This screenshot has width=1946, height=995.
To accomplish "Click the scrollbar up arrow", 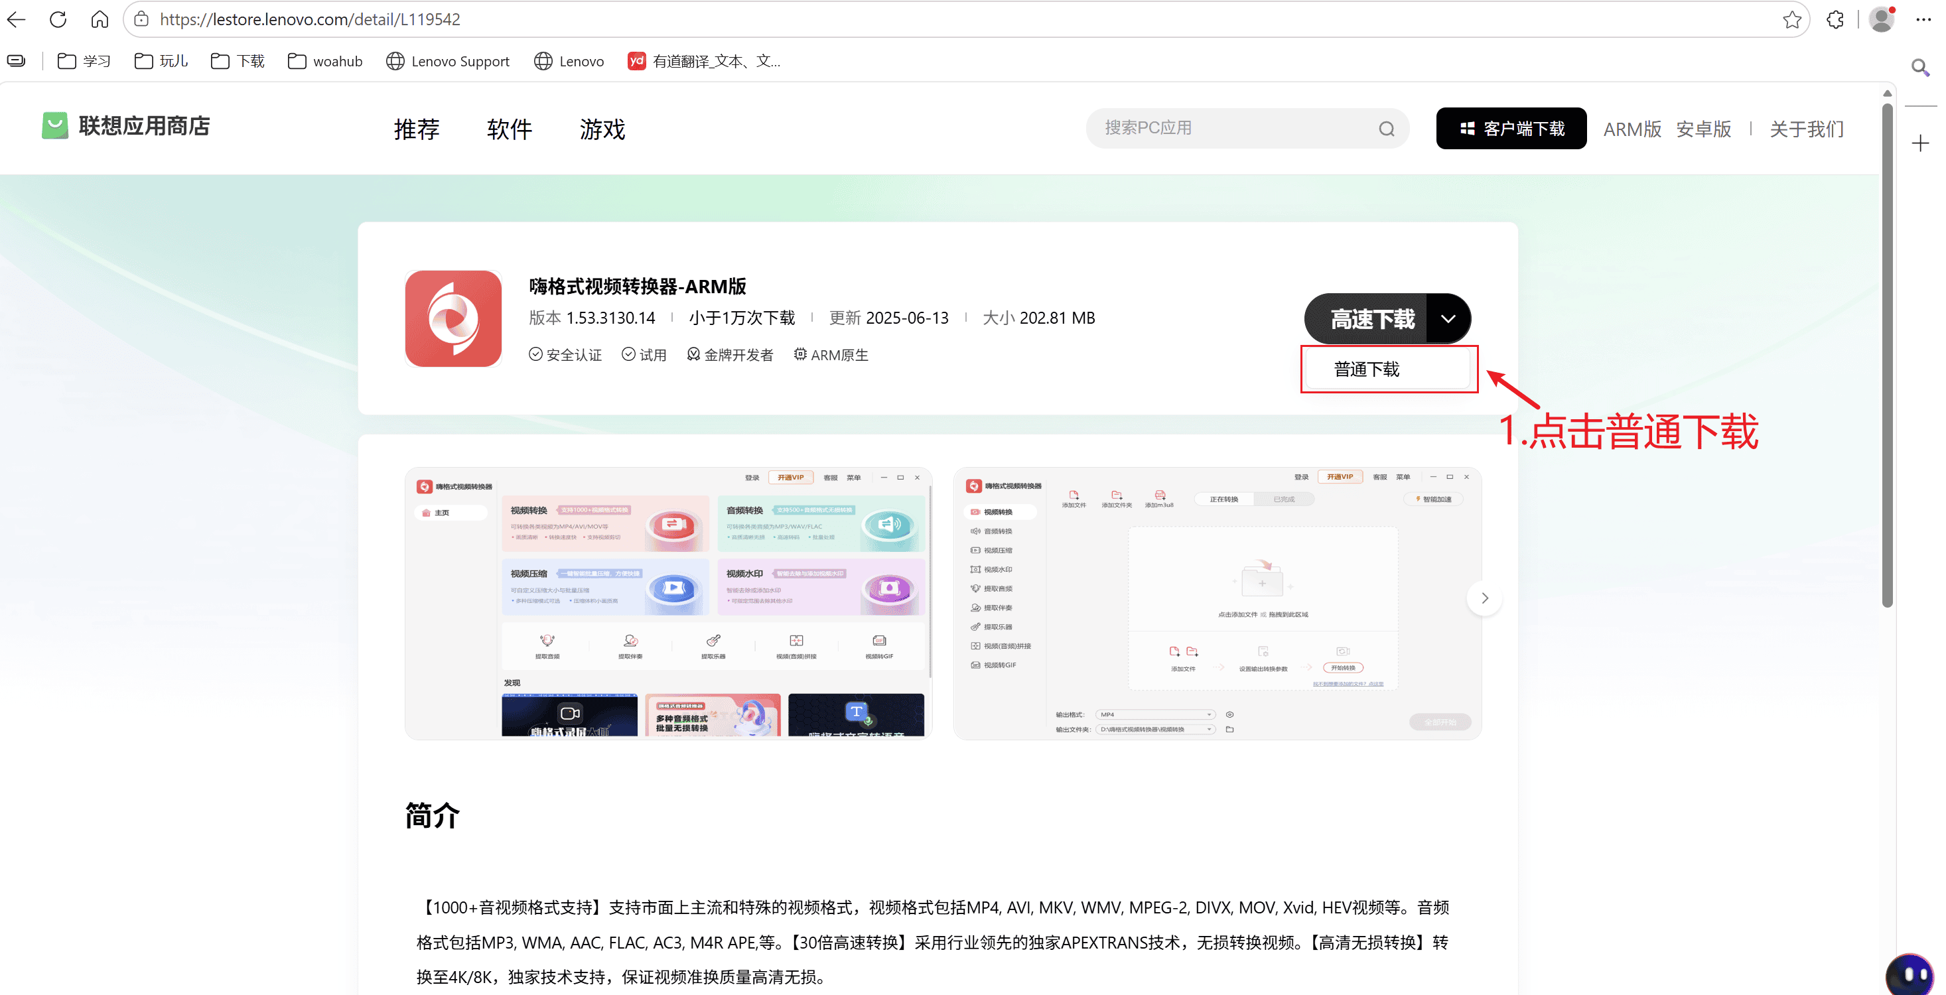I will pos(1887,94).
